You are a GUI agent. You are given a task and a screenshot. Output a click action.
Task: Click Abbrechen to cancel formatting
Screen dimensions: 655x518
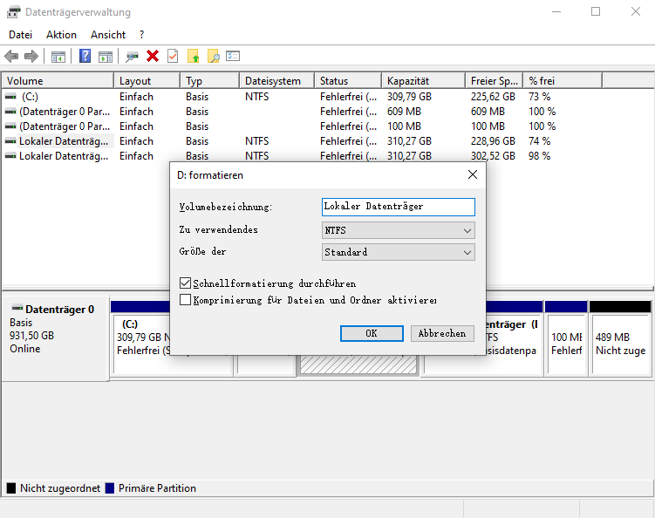(442, 333)
